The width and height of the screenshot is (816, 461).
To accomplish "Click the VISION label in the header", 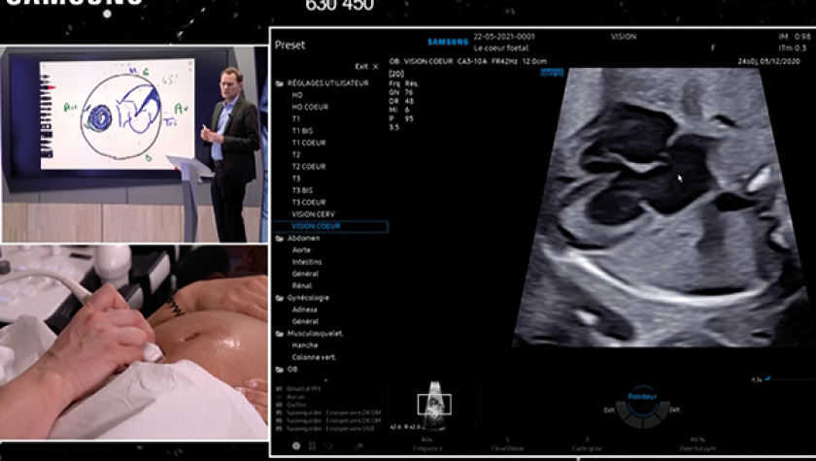I will (x=624, y=36).
